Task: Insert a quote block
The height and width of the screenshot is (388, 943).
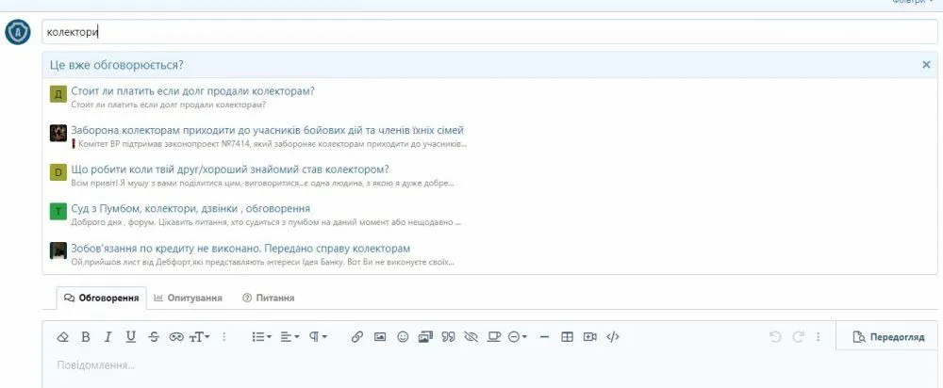Action: (x=448, y=337)
